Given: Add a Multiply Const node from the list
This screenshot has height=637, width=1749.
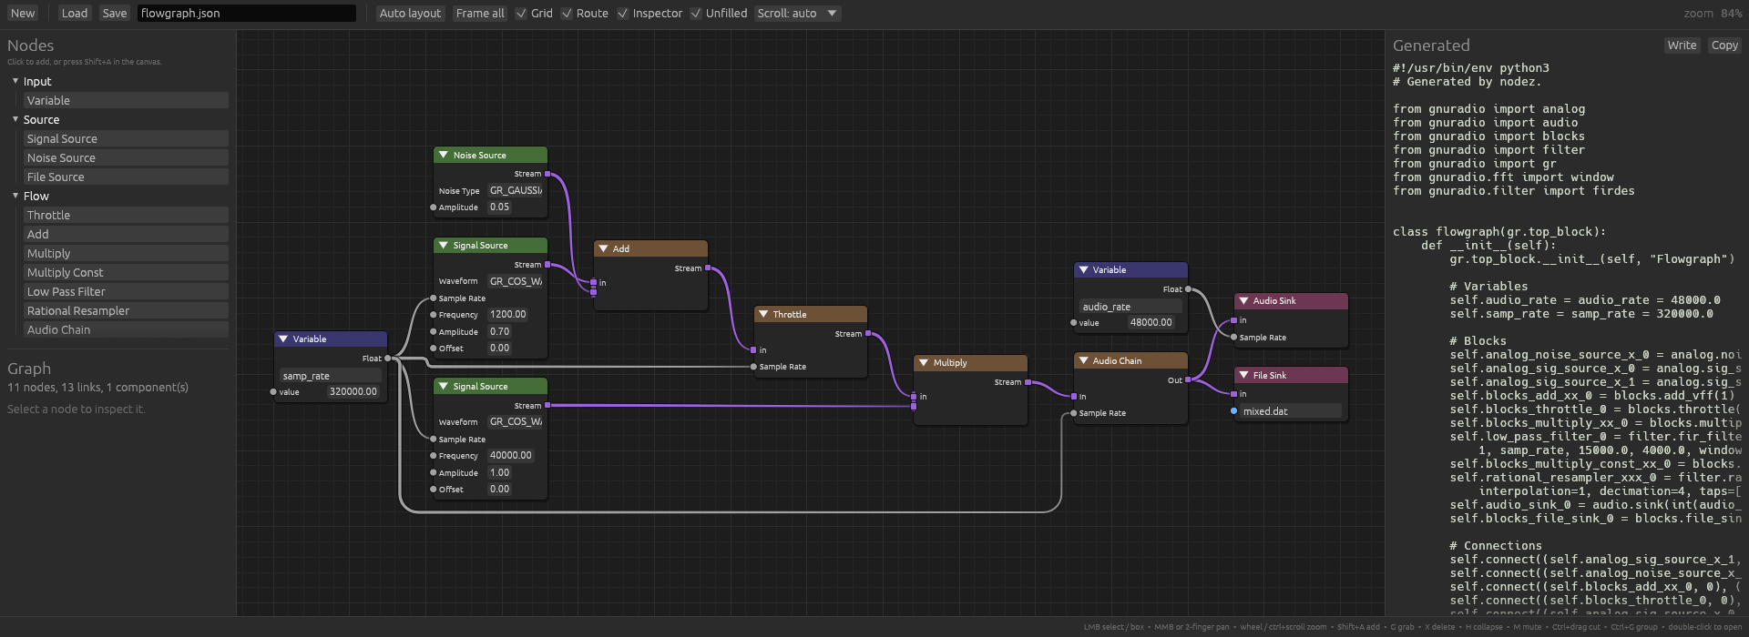Looking at the screenshot, I should pos(126,272).
